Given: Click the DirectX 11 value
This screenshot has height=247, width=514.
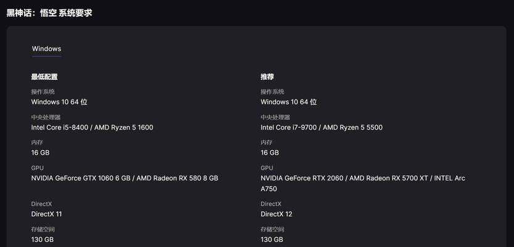Looking at the screenshot, I should coord(46,214).
